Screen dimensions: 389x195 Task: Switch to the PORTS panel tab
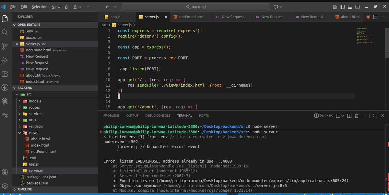204,116
